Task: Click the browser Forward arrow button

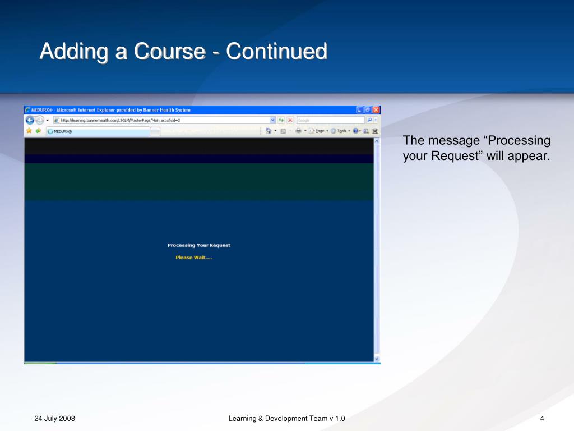Action: point(40,120)
